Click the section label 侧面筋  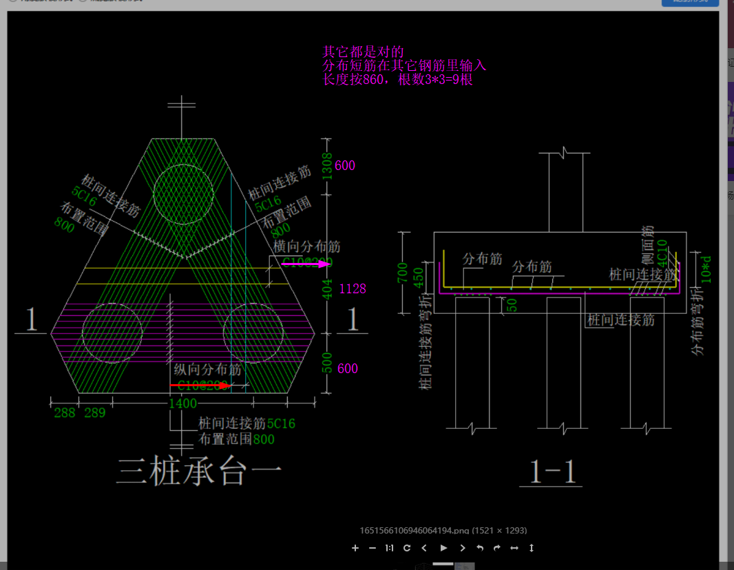(x=647, y=245)
